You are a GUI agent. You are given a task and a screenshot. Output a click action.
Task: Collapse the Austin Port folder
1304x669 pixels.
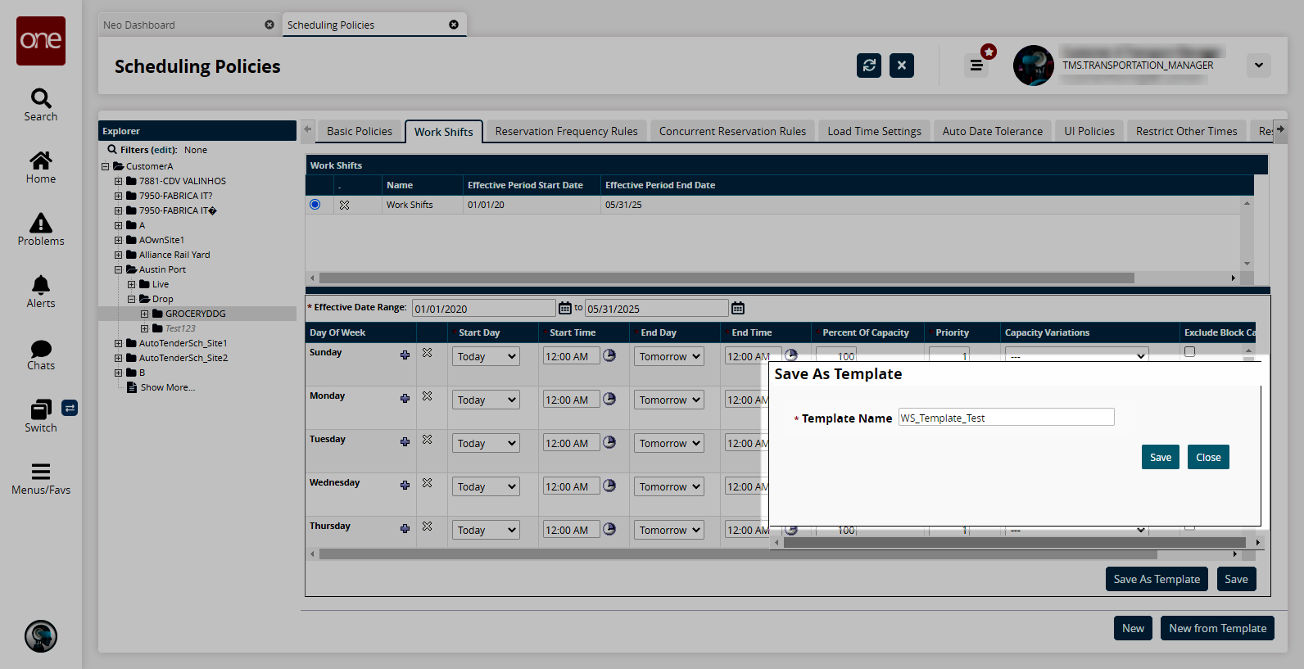tap(119, 269)
